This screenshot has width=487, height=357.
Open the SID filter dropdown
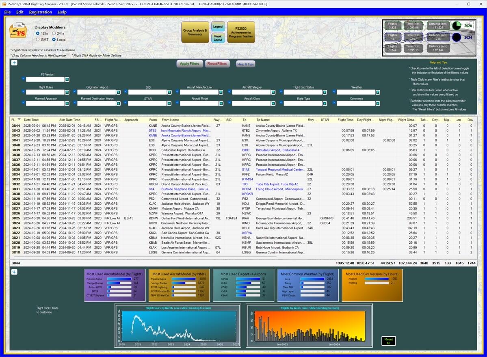(x=169, y=92)
